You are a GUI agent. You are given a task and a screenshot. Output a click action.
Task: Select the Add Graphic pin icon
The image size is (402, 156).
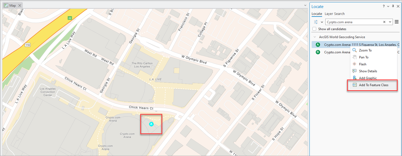[x=354, y=78]
